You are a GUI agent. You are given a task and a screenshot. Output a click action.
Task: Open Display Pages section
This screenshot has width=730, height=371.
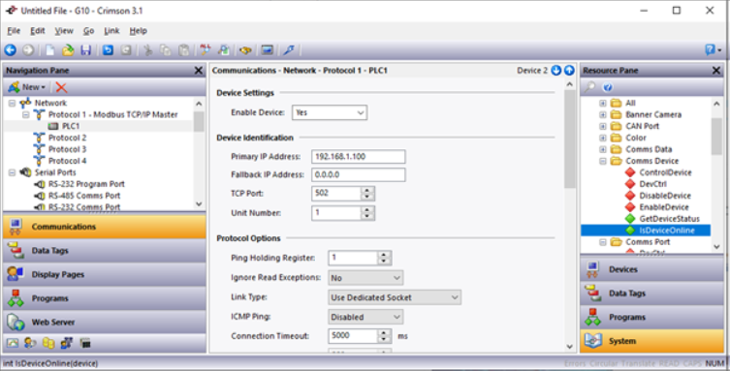105,274
